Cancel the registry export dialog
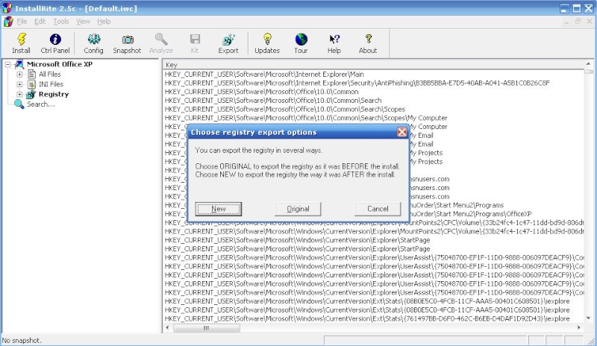The height and width of the screenshot is (346, 597). pyautogui.click(x=378, y=209)
